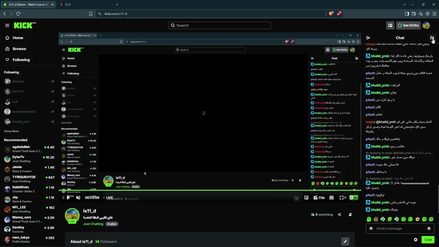Click the follow user icon beside share
The height and width of the screenshot is (247, 439).
pos(350,215)
